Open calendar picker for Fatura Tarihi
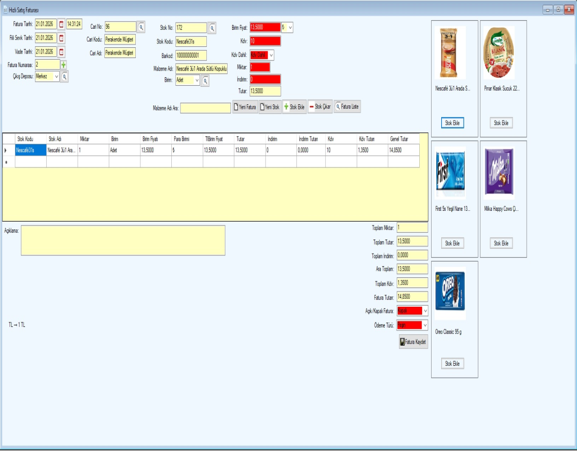Viewport: 577px width, 451px height. [61, 24]
